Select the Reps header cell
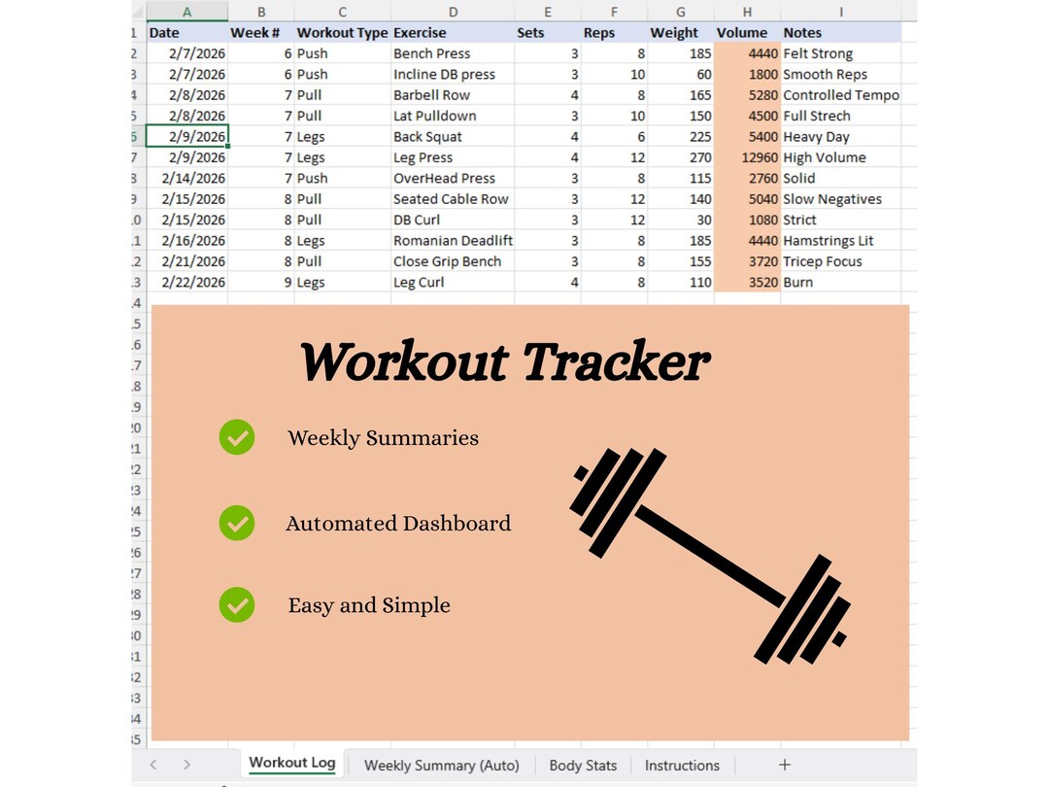The image size is (1049, 787). pyautogui.click(x=614, y=33)
